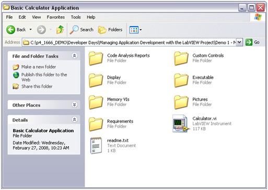The height and width of the screenshot is (190, 268).
Task: Expand the address bar dropdown arrow
Action: pyautogui.click(x=240, y=42)
